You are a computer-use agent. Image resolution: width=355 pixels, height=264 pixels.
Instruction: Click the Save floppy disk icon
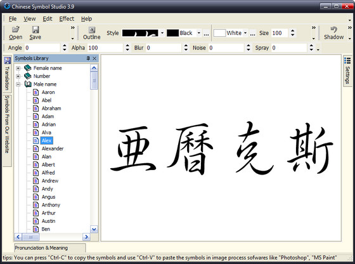(x=35, y=29)
